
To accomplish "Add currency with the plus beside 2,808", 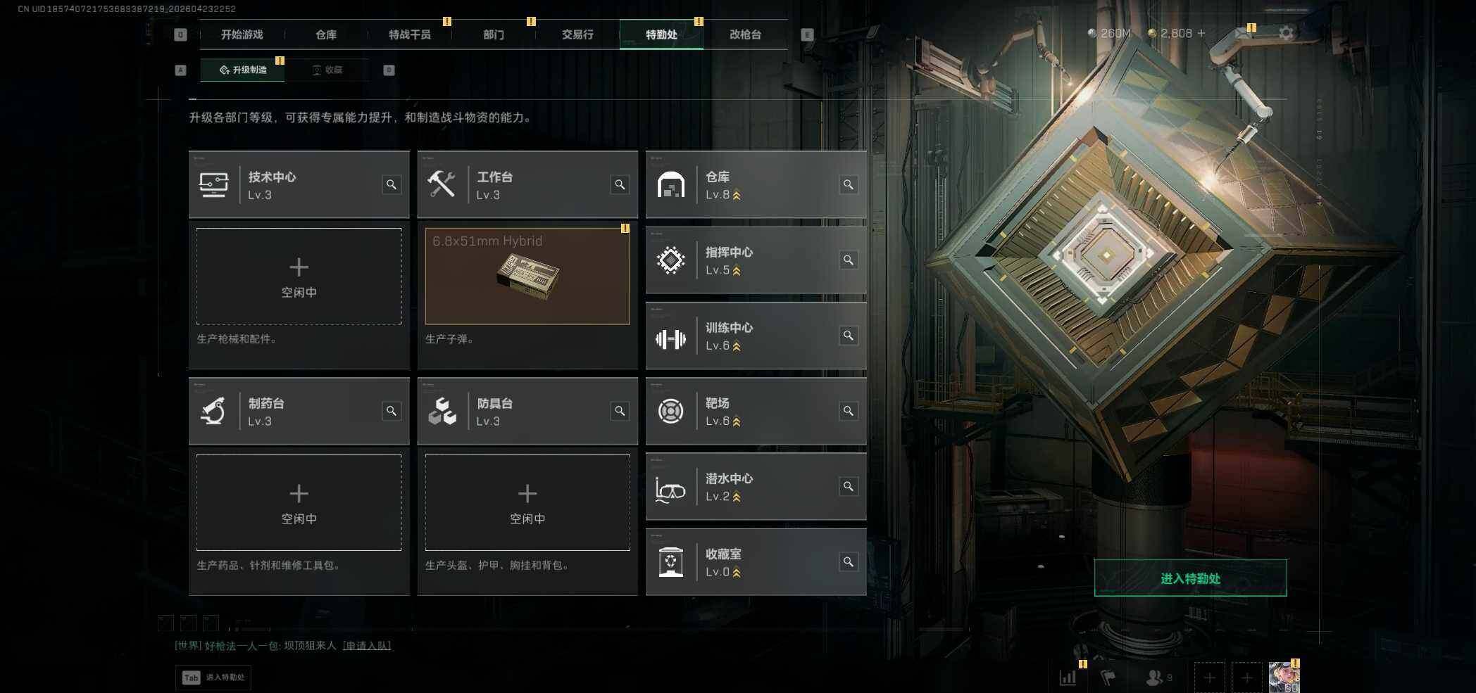I will [1201, 33].
